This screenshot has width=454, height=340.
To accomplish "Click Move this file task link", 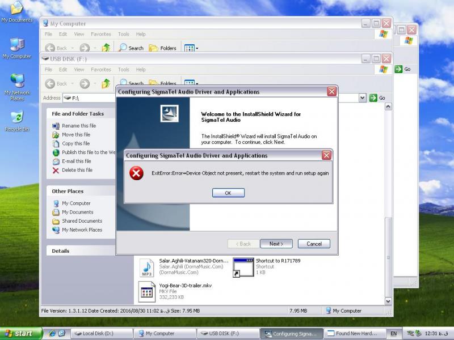I will 76,135.
